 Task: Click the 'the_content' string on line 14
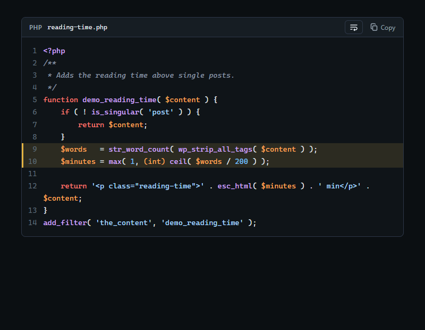pyautogui.click(x=124, y=222)
